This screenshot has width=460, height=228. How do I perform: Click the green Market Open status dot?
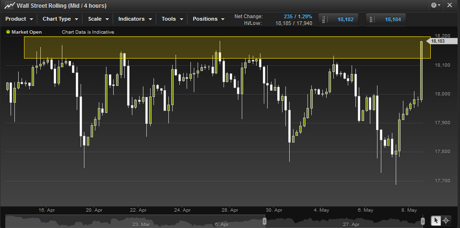(x=8, y=32)
